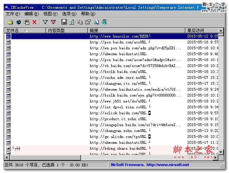Open the selected cache file toolbar icon
This screenshot has width=229, height=173.
pyautogui.click(x=10, y=22)
